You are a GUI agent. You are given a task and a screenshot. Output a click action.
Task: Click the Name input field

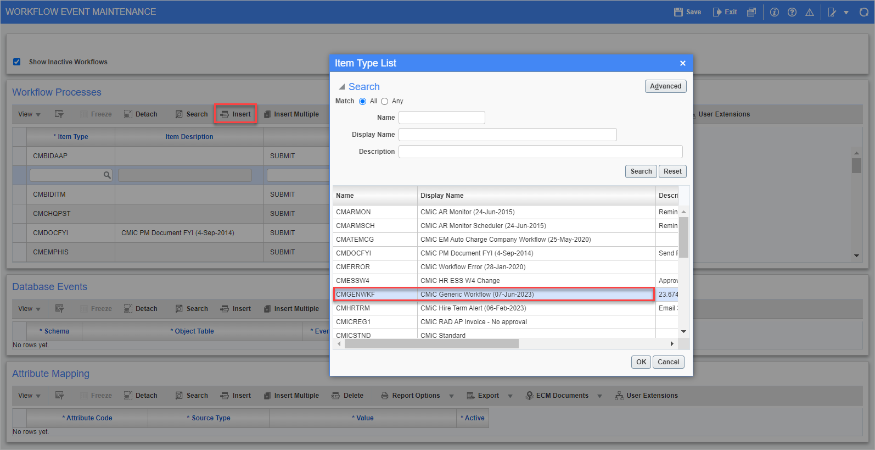(442, 118)
